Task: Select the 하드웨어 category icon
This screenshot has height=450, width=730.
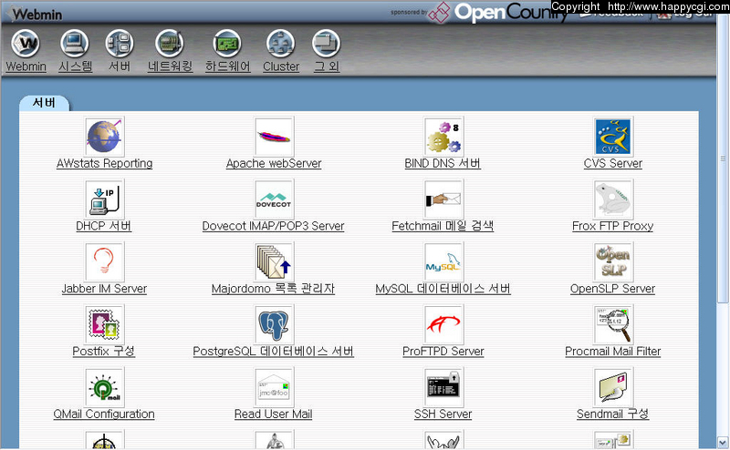Action: [x=227, y=44]
